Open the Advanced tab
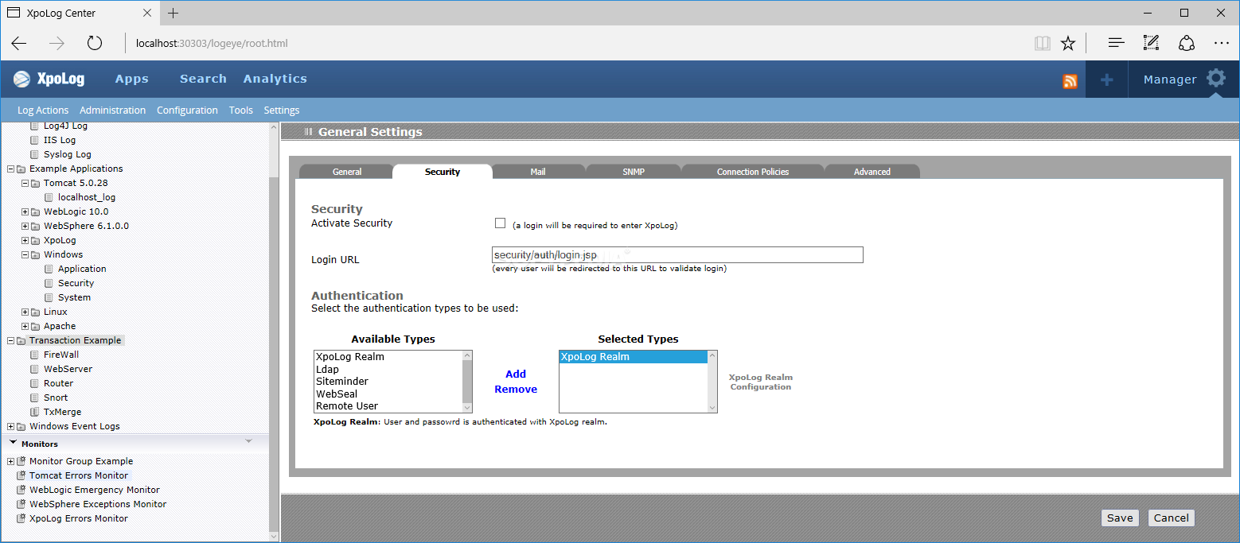The image size is (1240, 543). tap(872, 172)
